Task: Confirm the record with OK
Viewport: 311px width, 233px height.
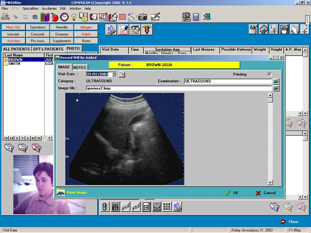Action: (232, 193)
